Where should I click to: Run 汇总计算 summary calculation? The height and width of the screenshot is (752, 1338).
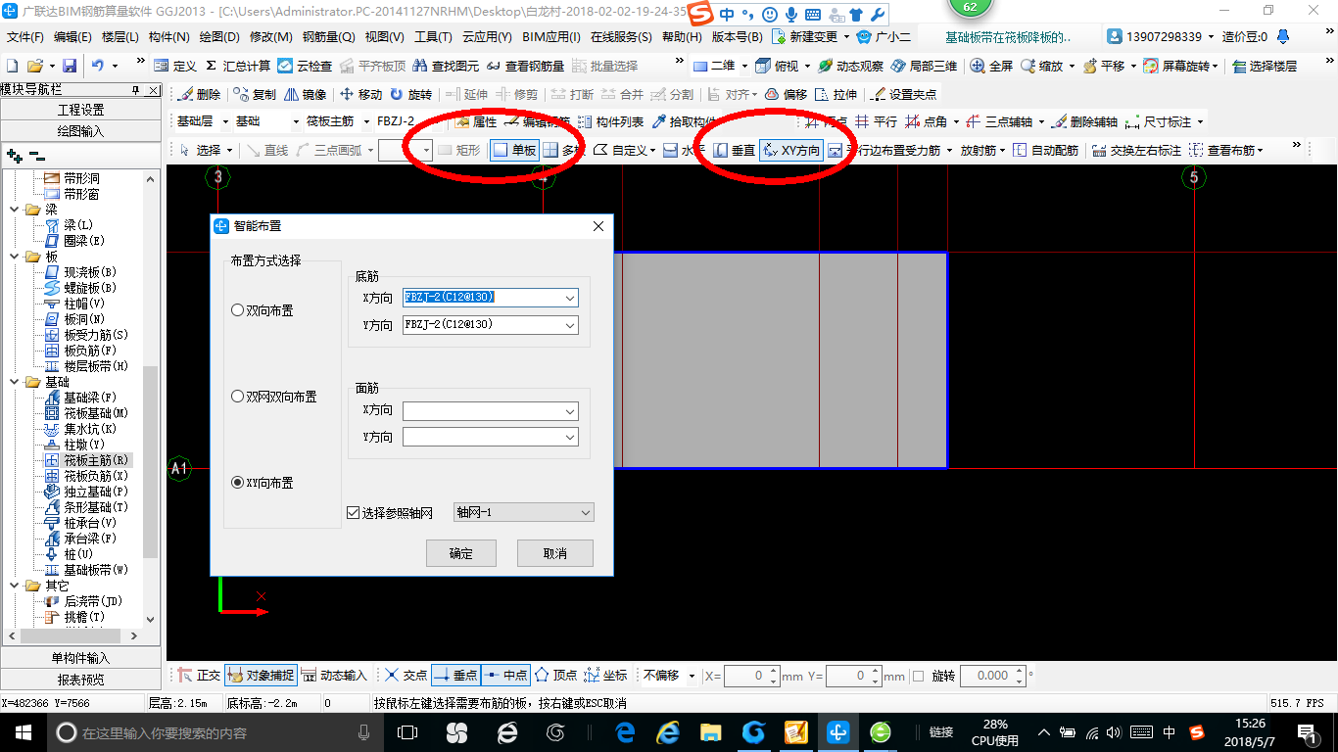tap(238, 66)
